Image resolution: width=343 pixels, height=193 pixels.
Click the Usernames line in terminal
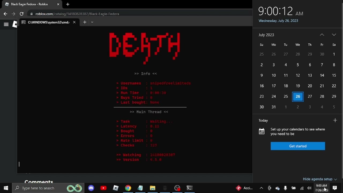coord(153,83)
